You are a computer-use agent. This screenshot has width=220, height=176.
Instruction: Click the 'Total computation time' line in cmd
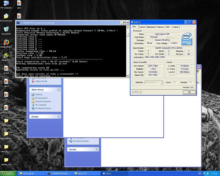[52, 62]
